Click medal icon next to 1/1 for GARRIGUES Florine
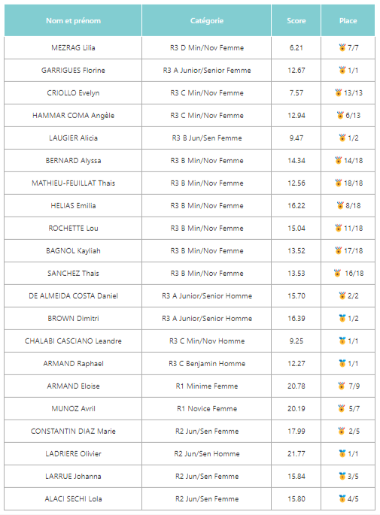Screen dimensions: 380x515 coord(342,70)
